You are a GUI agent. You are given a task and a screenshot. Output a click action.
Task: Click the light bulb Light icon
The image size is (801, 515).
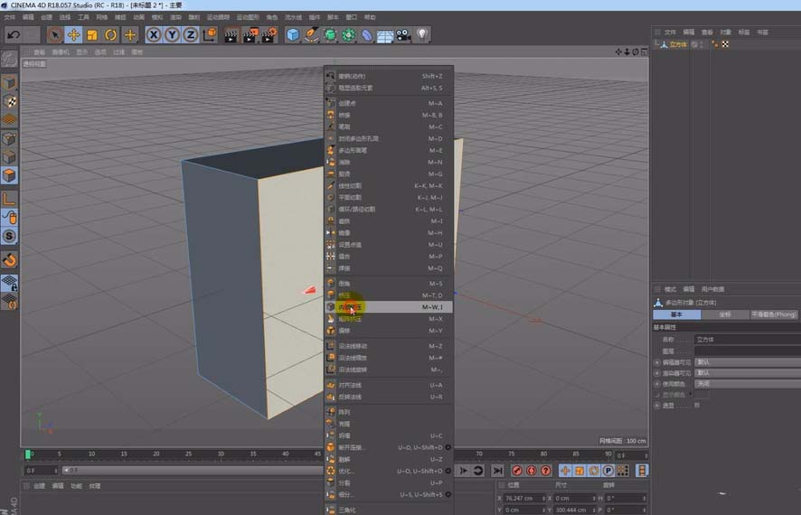[422, 35]
